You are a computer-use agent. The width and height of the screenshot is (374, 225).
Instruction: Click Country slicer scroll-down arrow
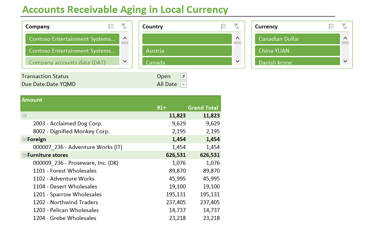(x=237, y=61)
